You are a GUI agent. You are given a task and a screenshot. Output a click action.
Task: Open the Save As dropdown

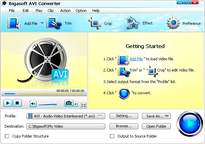(167, 116)
